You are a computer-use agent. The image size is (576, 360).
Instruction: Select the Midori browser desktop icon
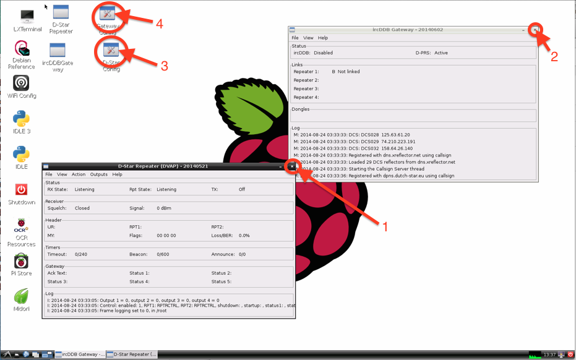(21, 296)
